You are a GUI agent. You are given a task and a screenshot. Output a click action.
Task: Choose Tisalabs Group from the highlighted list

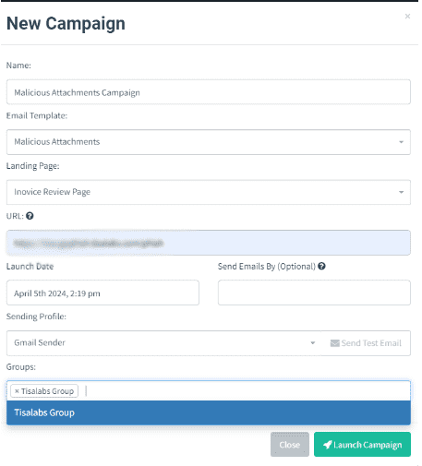click(x=209, y=412)
